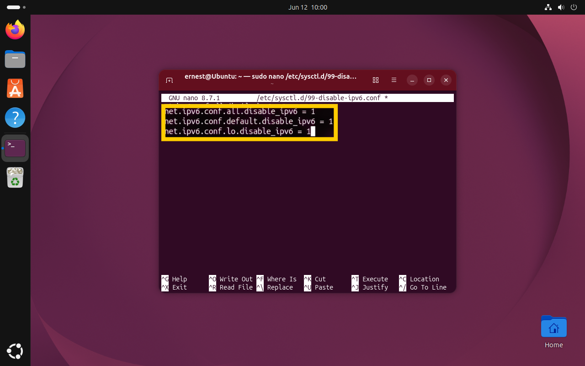Place cursor on net.ipv6.conf.lo.disable_ipv6 line
The image size is (585, 366).
pyautogui.click(x=238, y=132)
